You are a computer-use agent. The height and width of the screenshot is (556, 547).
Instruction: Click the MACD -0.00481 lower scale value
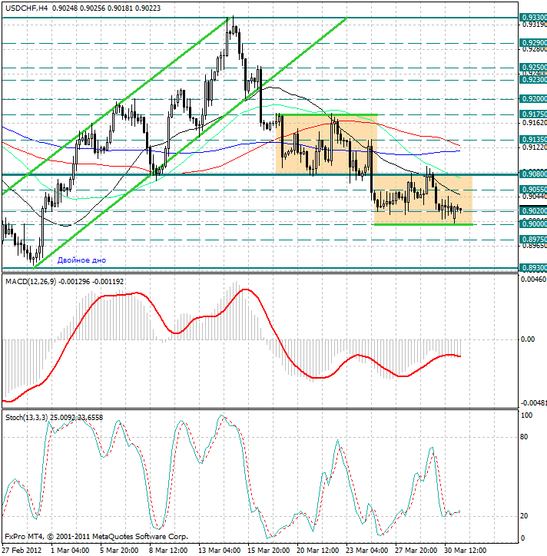pyautogui.click(x=533, y=403)
